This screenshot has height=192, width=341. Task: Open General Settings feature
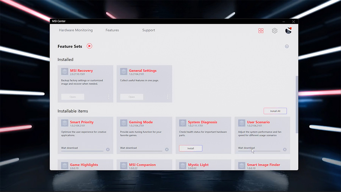click(131, 97)
